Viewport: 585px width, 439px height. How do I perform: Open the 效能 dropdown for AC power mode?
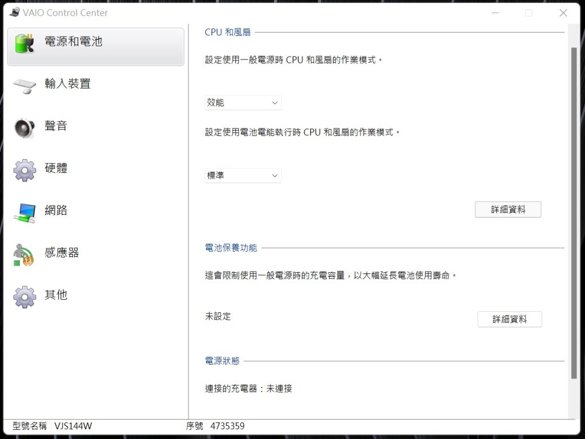pyautogui.click(x=243, y=103)
